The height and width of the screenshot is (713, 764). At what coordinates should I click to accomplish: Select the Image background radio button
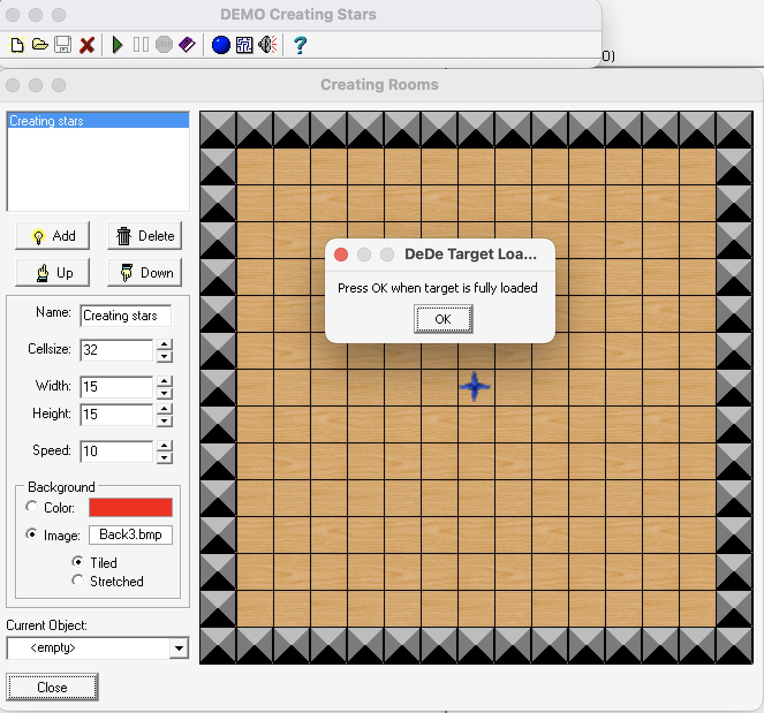pyautogui.click(x=32, y=534)
